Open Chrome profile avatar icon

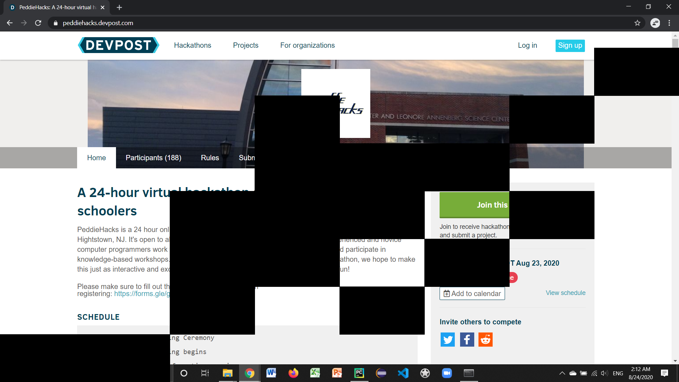pyautogui.click(x=655, y=23)
